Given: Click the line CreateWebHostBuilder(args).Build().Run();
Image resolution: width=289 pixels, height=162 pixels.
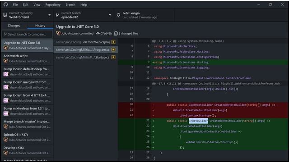Looking at the screenshot, I should pyautogui.click(x=203, y=89).
